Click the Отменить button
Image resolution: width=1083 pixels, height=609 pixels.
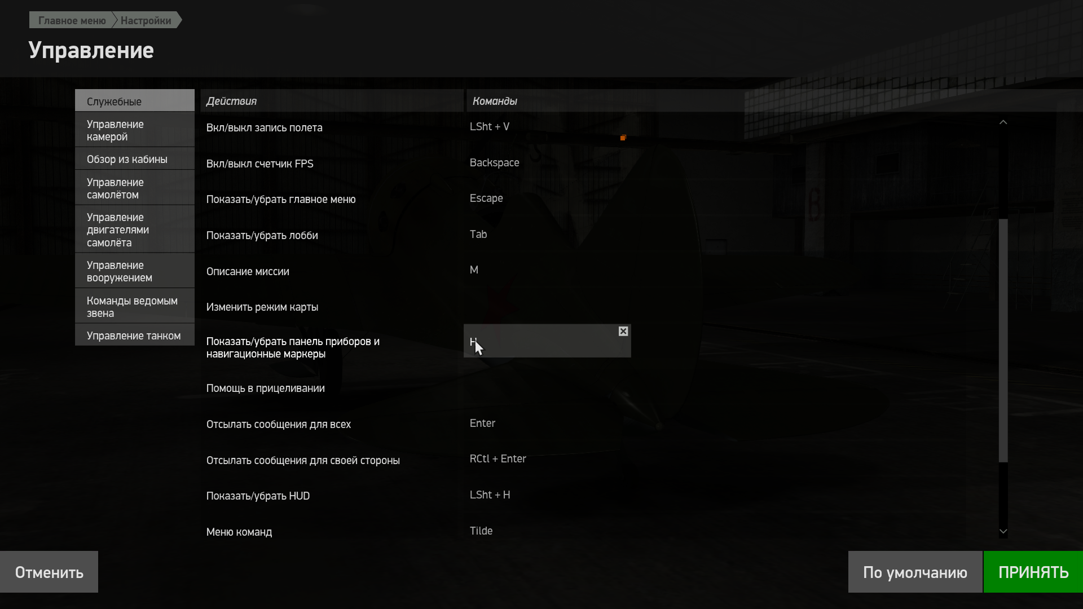pos(49,572)
